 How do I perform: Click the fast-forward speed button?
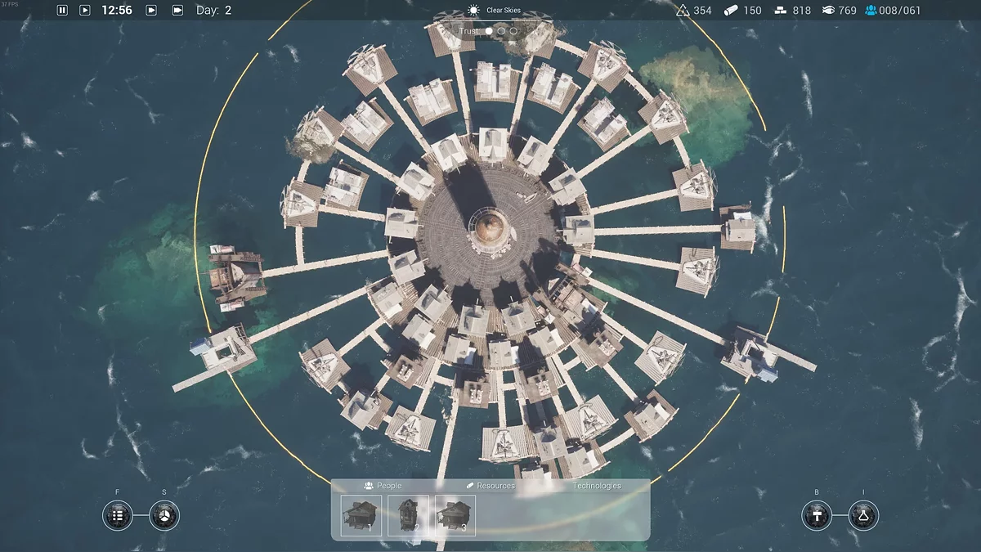[x=151, y=11]
